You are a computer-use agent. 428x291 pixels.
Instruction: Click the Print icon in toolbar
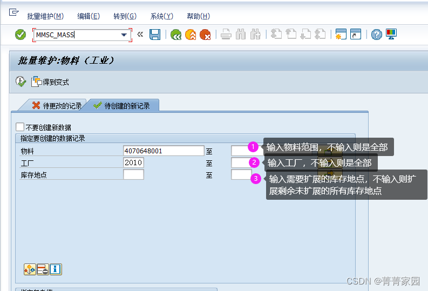pyautogui.click(x=226, y=35)
